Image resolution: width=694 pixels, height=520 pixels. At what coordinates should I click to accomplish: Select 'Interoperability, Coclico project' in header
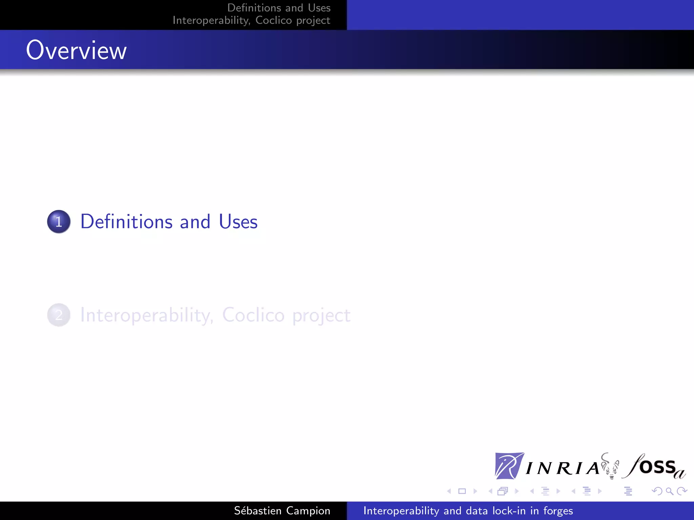point(251,20)
